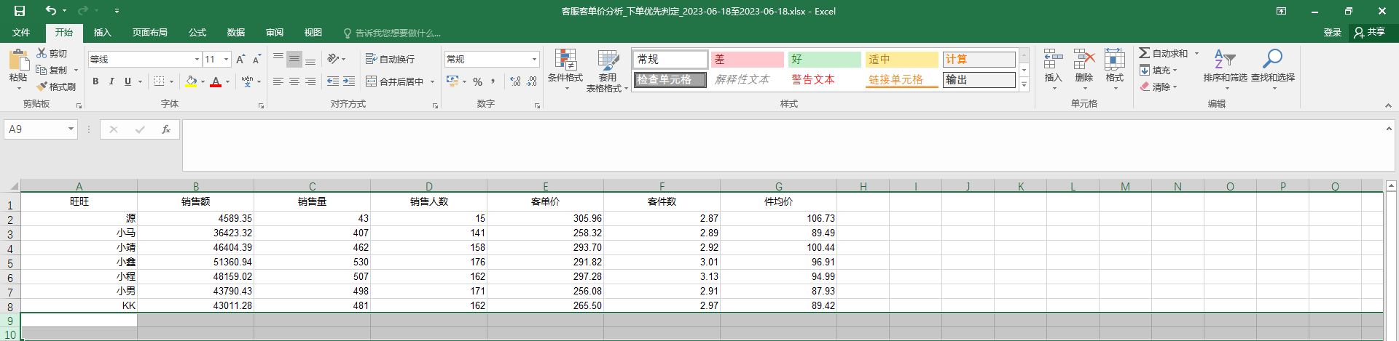Screen dimensions: 1399x341
Task: Click the Find and Select magnifier icon
Action: click(x=1272, y=60)
